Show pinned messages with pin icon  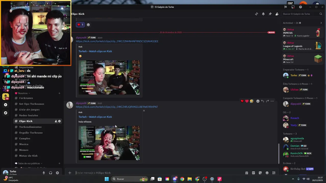[270, 14]
